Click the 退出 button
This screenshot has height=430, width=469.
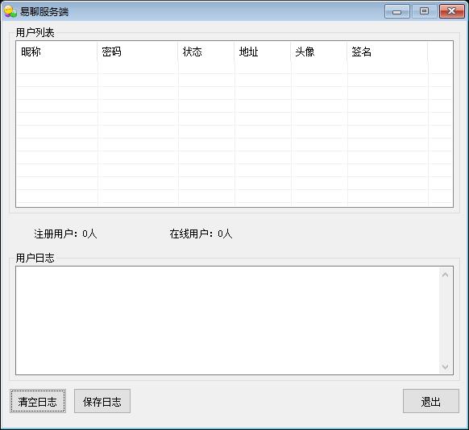point(430,401)
